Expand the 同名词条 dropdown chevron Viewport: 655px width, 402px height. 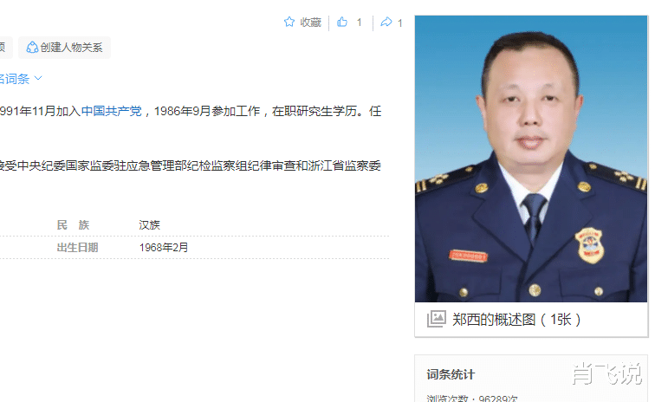38,78
